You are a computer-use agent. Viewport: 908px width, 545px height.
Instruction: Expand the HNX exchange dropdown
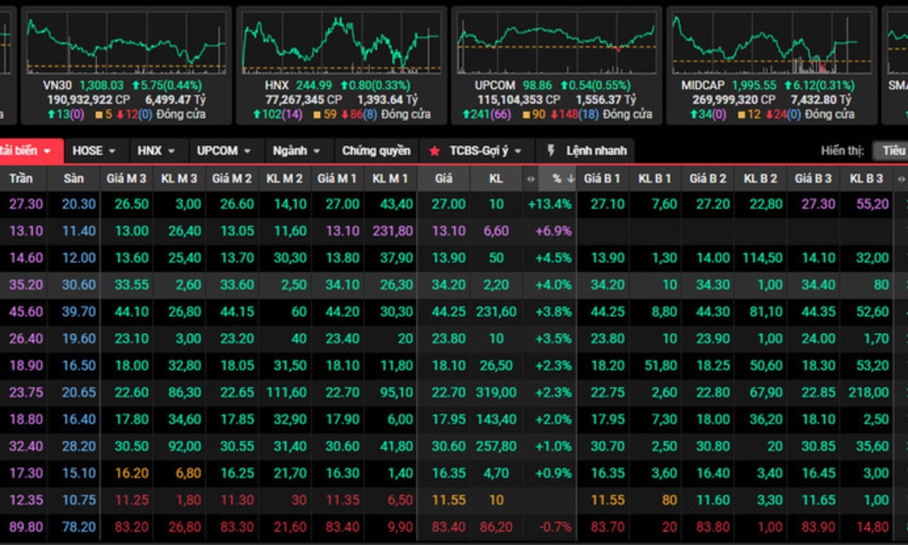(157, 151)
